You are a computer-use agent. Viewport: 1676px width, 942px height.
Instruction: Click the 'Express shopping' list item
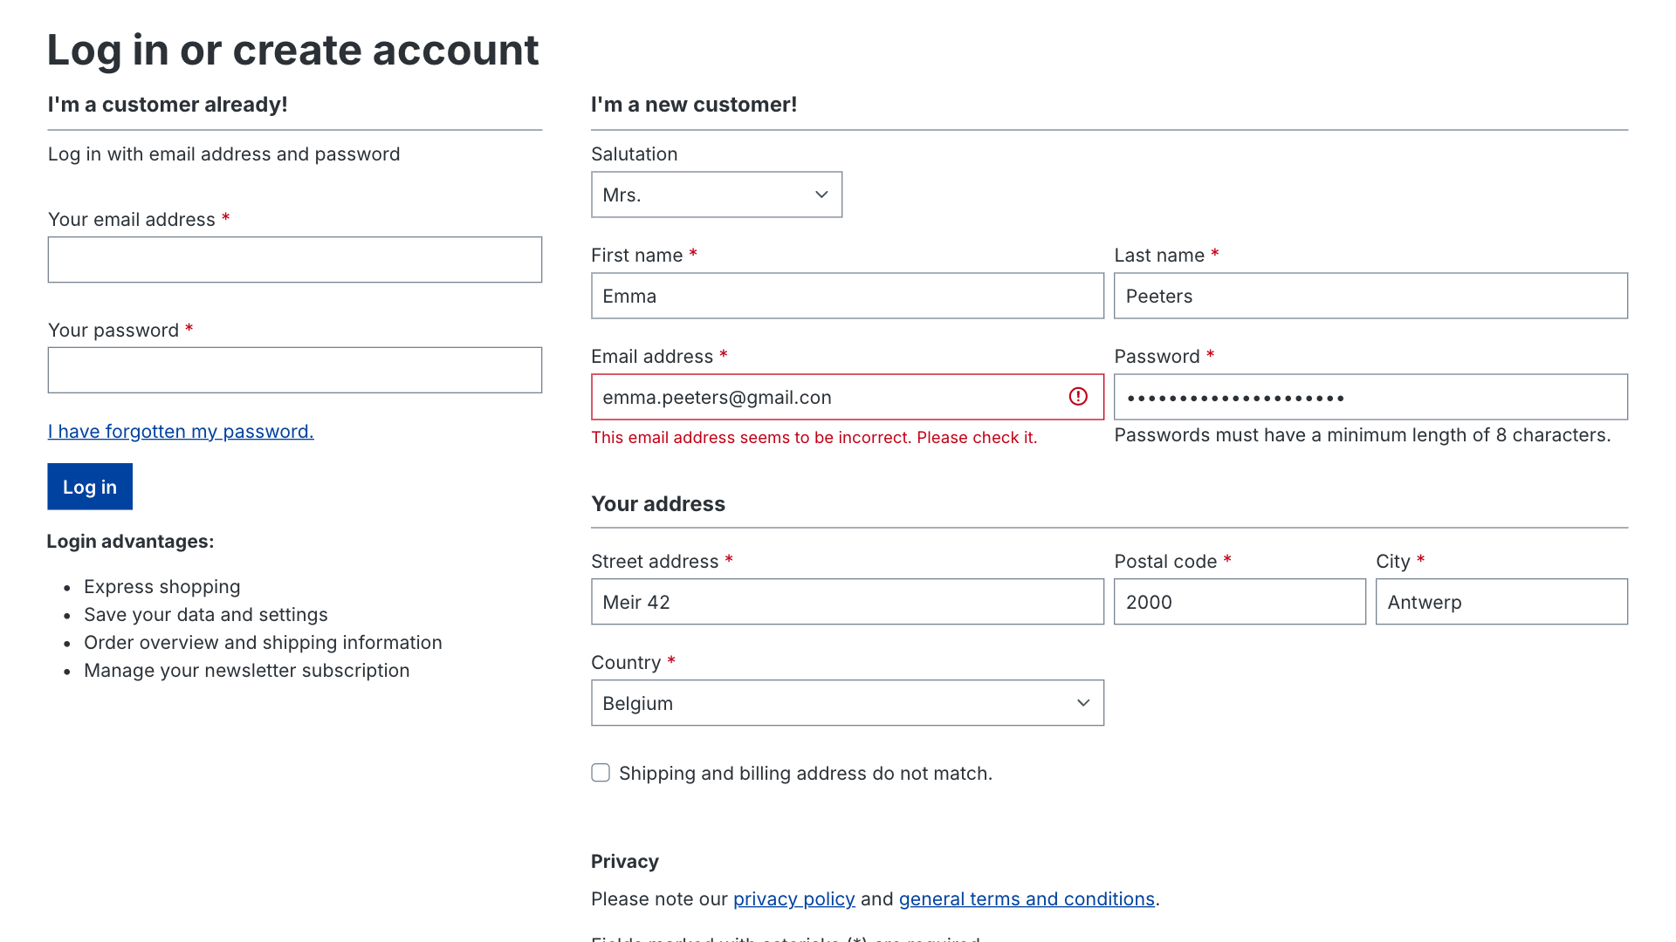[162, 587]
